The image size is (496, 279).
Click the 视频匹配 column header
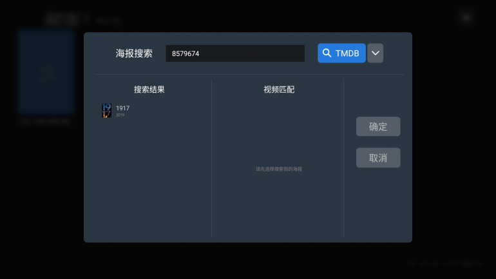click(x=278, y=90)
